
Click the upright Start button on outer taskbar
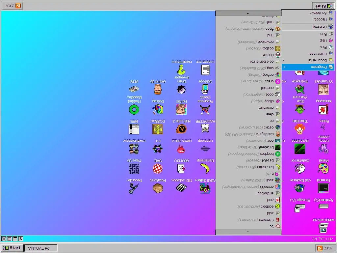12,248
